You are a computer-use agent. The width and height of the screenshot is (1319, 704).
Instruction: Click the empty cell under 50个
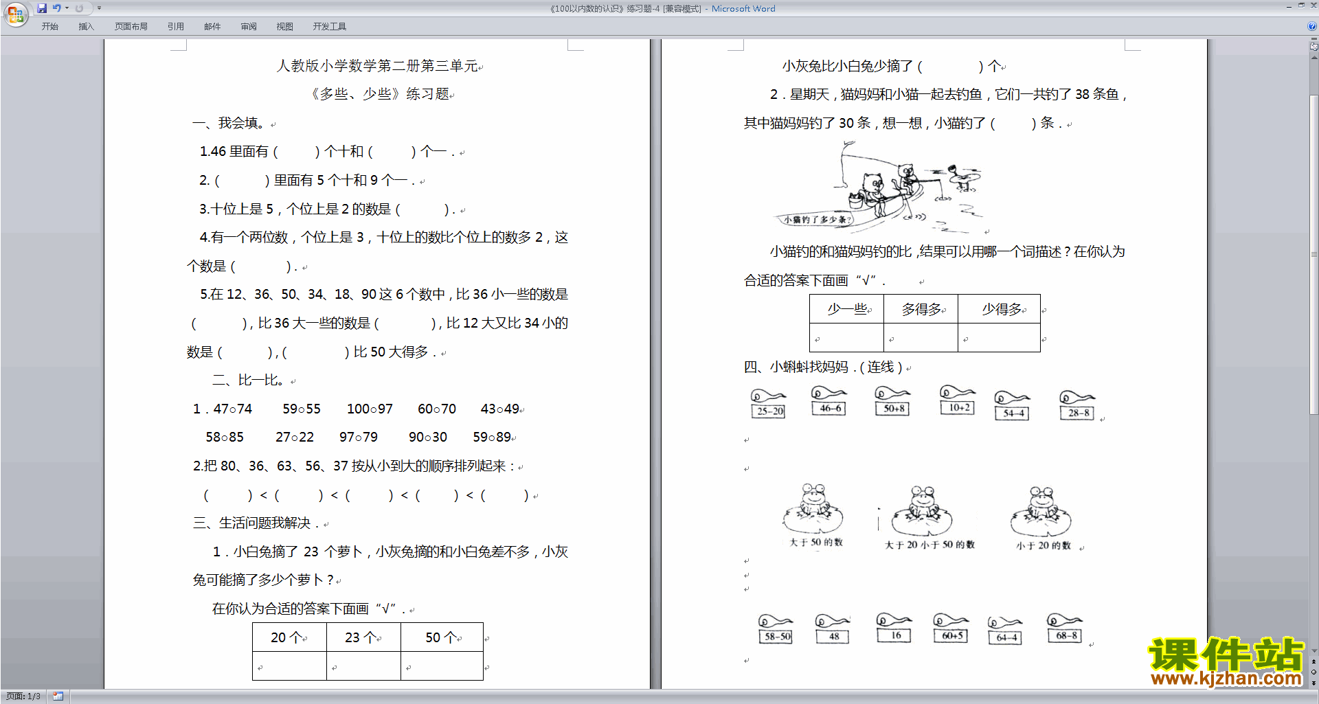[442, 666]
